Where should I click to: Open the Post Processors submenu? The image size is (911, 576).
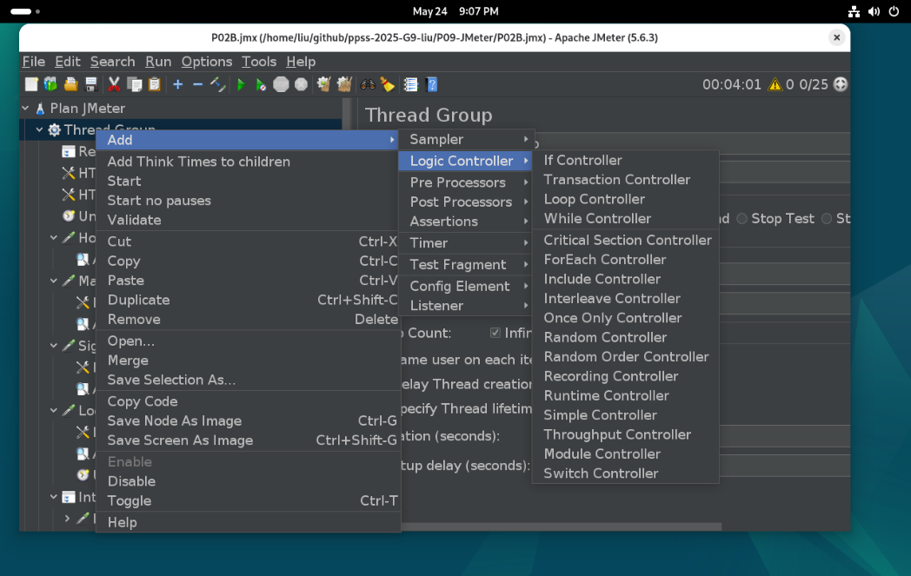click(467, 202)
